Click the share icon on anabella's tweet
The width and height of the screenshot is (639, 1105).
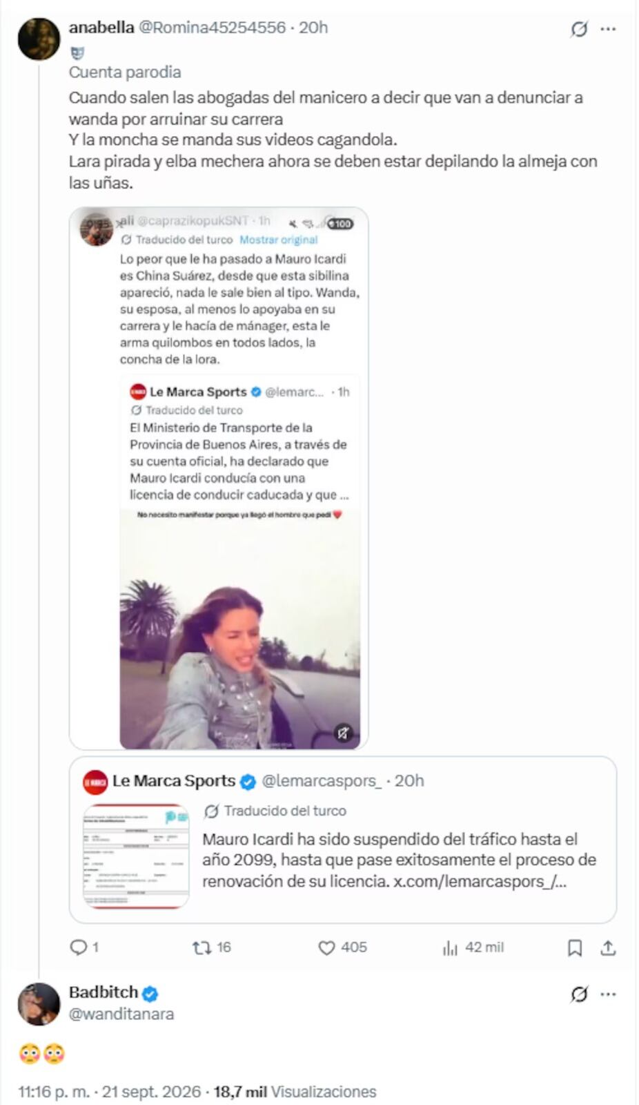pos(608,948)
